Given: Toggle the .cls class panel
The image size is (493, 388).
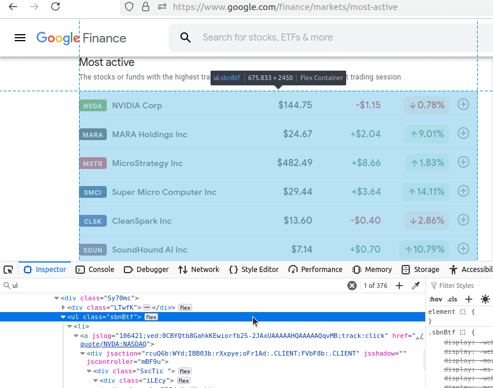Looking at the screenshot, I should pos(452,299).
